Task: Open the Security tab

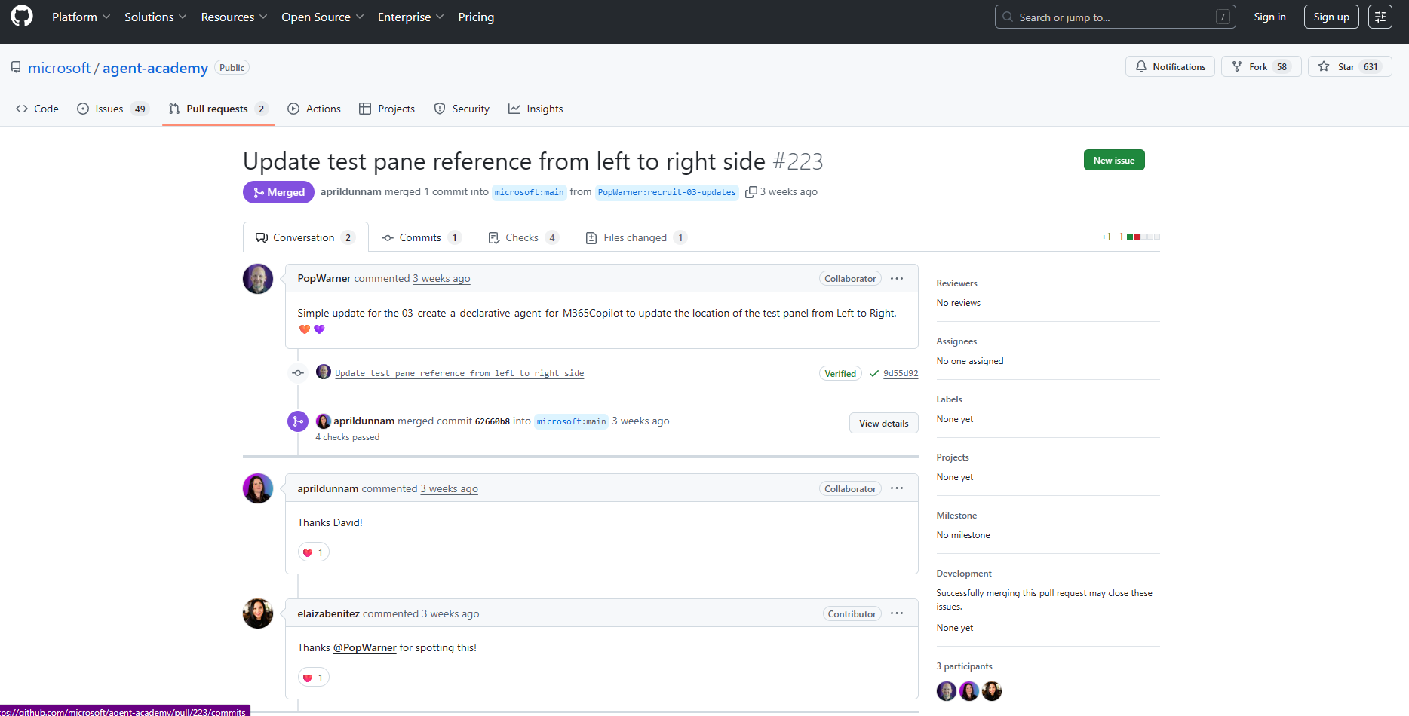Action: [462, 109]
